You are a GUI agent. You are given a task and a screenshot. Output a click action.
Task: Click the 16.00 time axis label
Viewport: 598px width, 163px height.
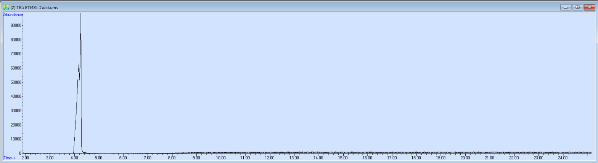point(367,157)
